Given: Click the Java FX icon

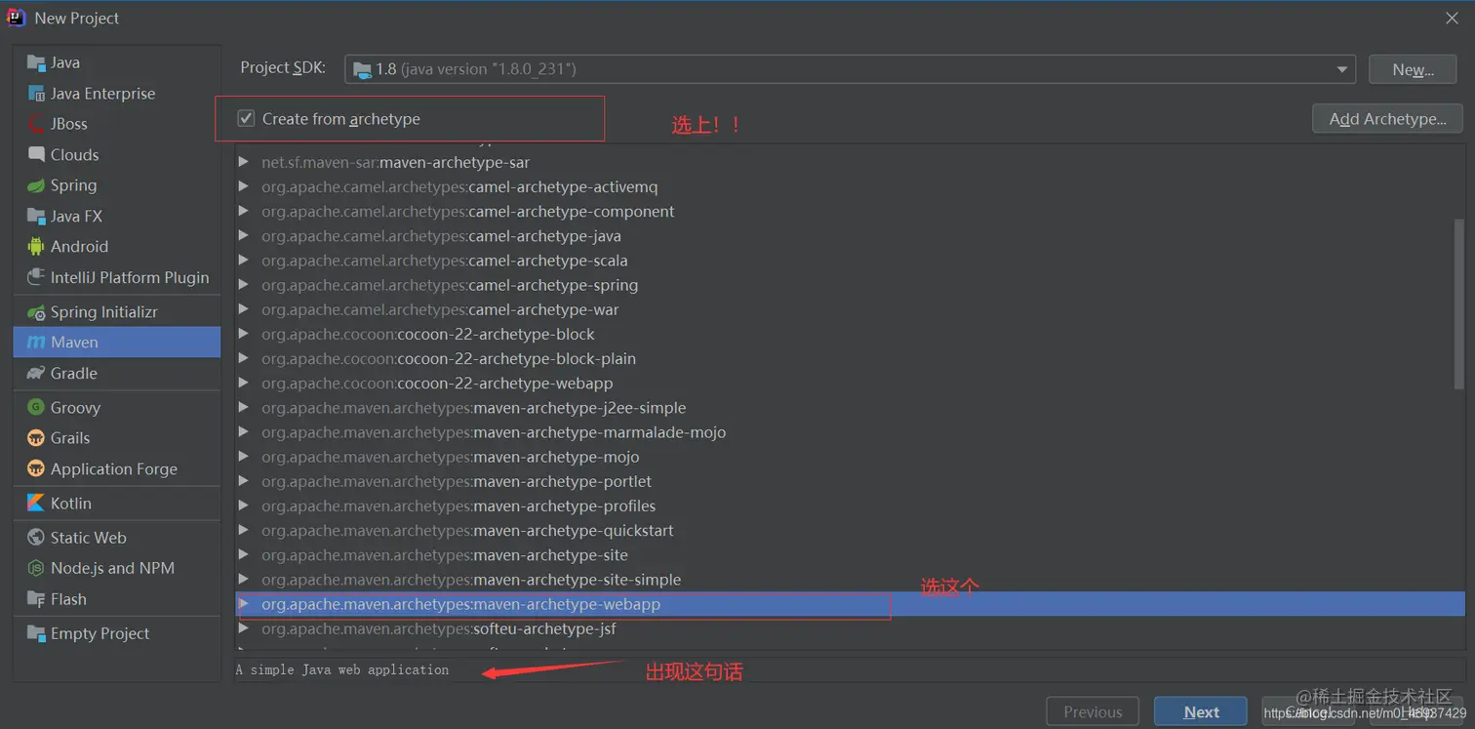Looking at the screenshot, I should (36, 216).
